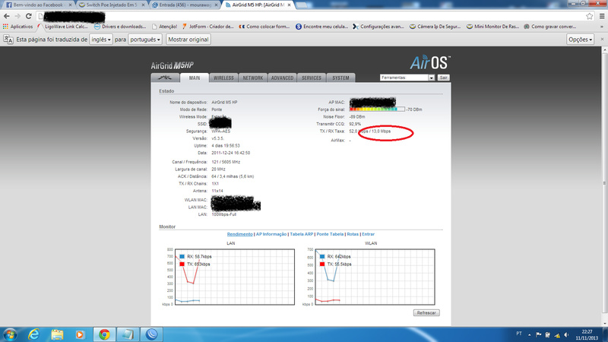608x342 pixels.
Task: Open the Chrome menu hamburger icon
Action: tap(602, 16)
